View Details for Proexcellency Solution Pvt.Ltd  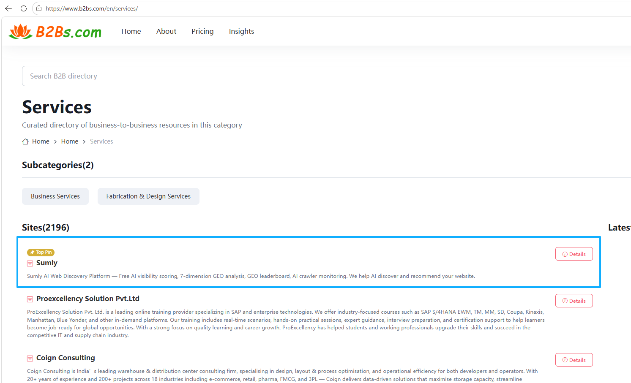click(574, 301)
